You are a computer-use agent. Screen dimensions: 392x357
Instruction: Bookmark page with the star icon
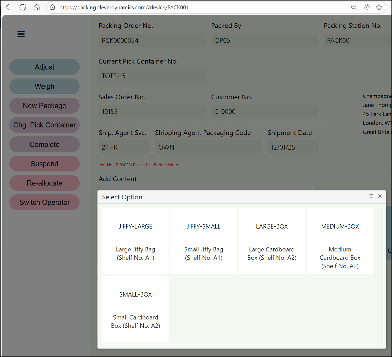coord(379,7)
